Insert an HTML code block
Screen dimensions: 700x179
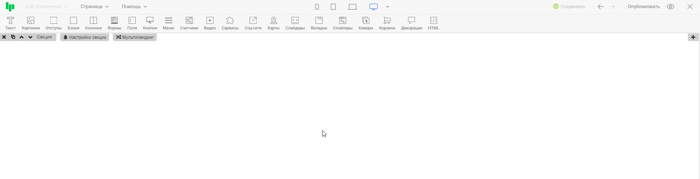pos(433,23)
